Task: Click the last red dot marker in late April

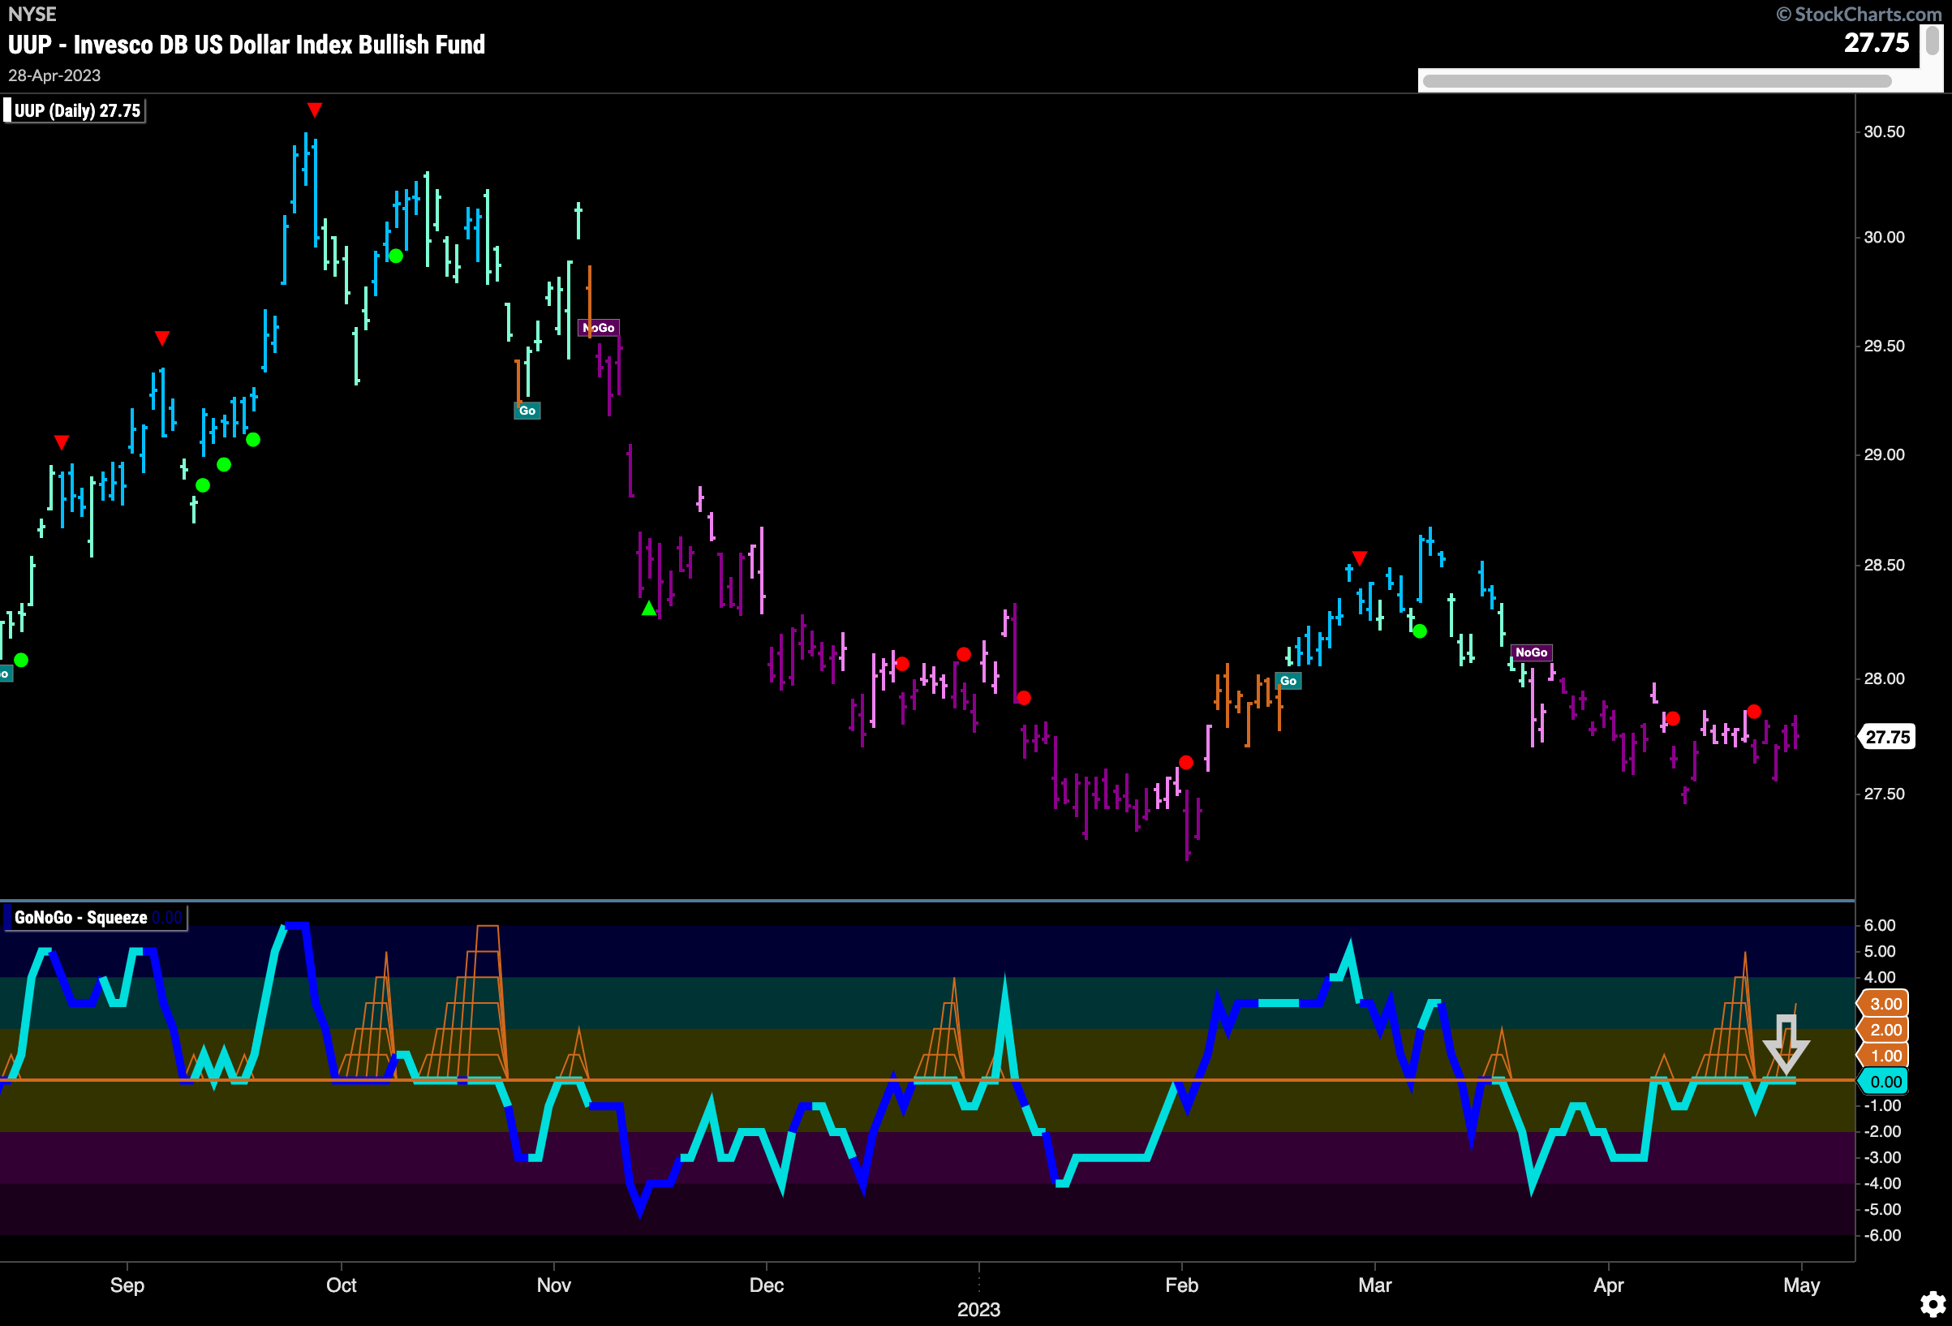Action: (1754, 712)
